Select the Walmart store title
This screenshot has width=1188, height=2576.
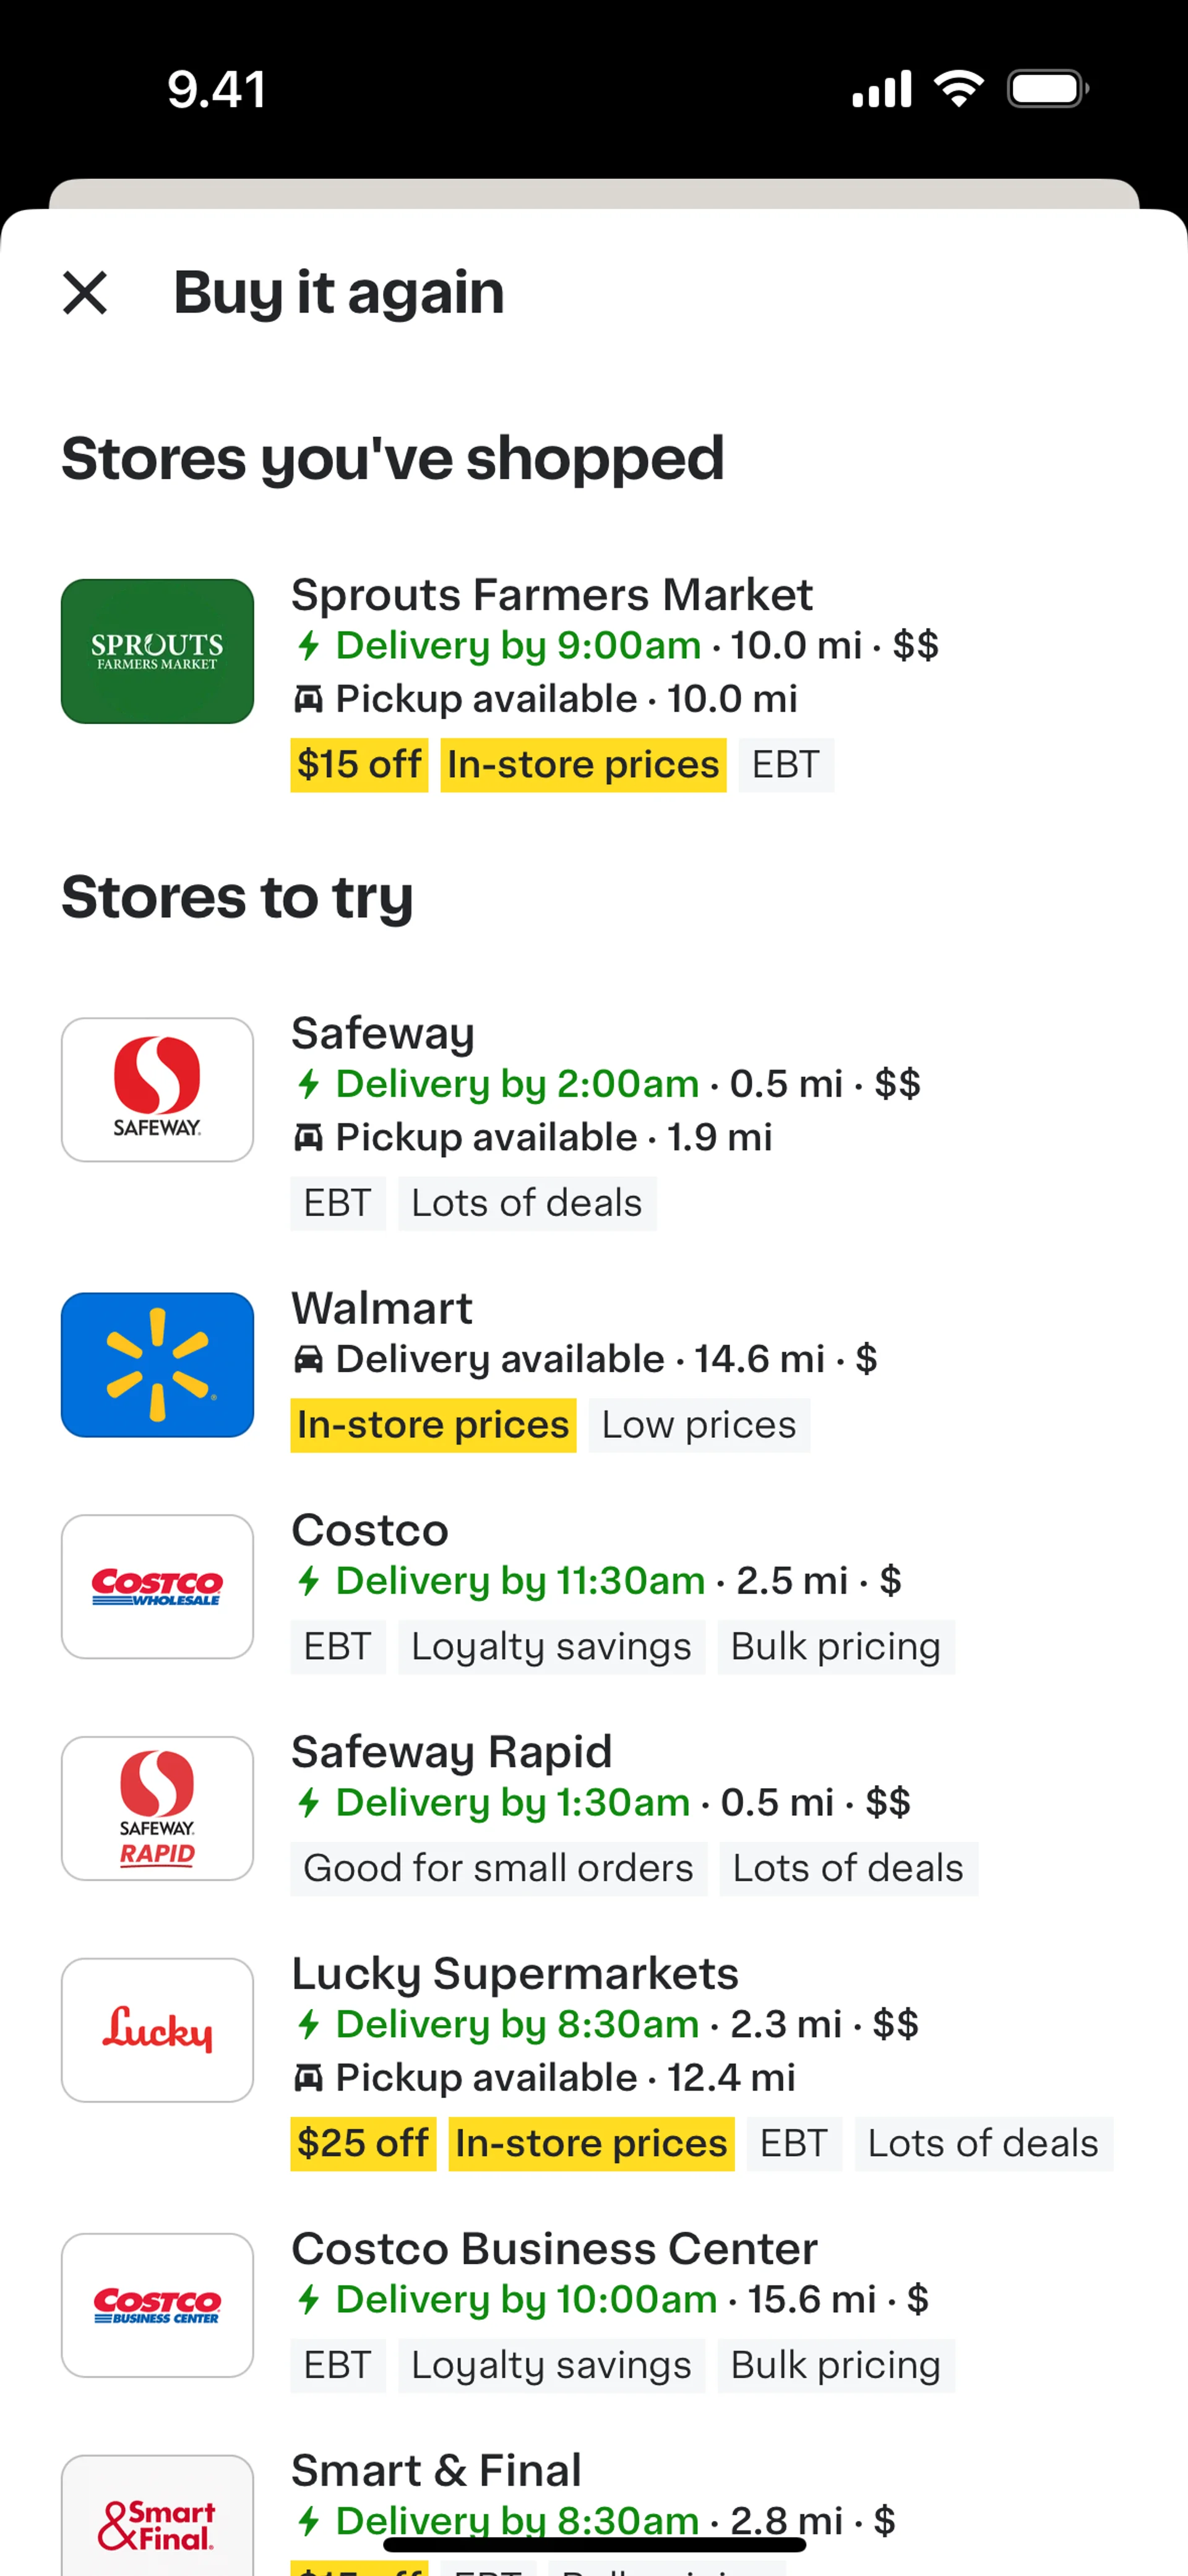pyautogui.click(x=381, y=1308)
